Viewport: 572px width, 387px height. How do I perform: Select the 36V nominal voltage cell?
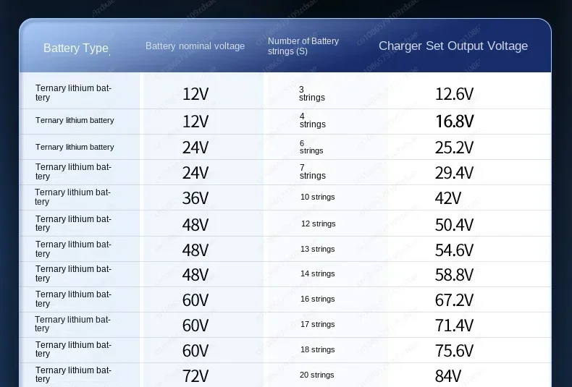coord(195,198)
